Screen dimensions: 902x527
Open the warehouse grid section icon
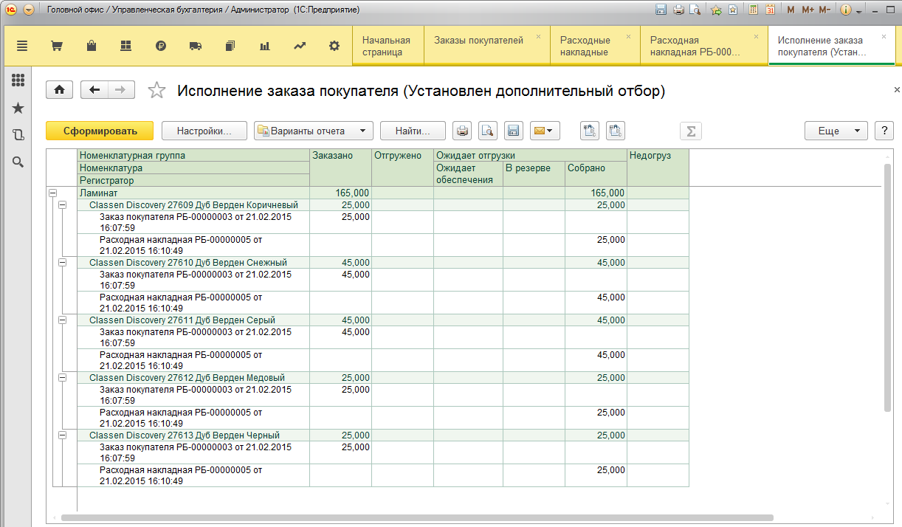(x=125, y=46)
